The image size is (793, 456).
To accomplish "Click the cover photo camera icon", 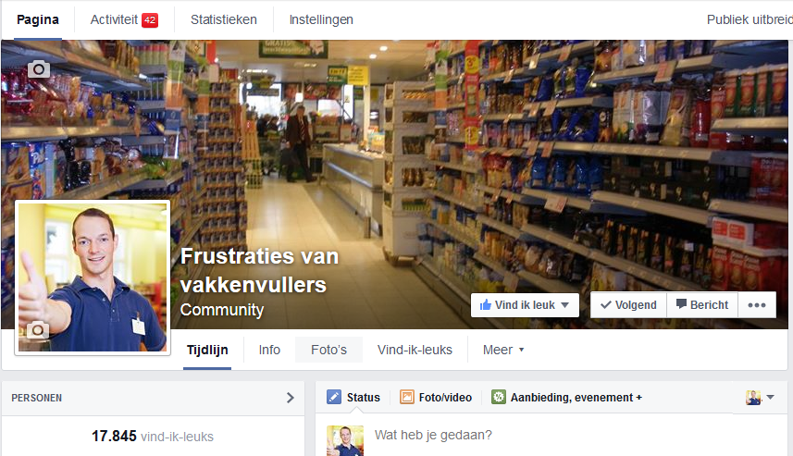I will pyautogui.click(x=39, y=68).
